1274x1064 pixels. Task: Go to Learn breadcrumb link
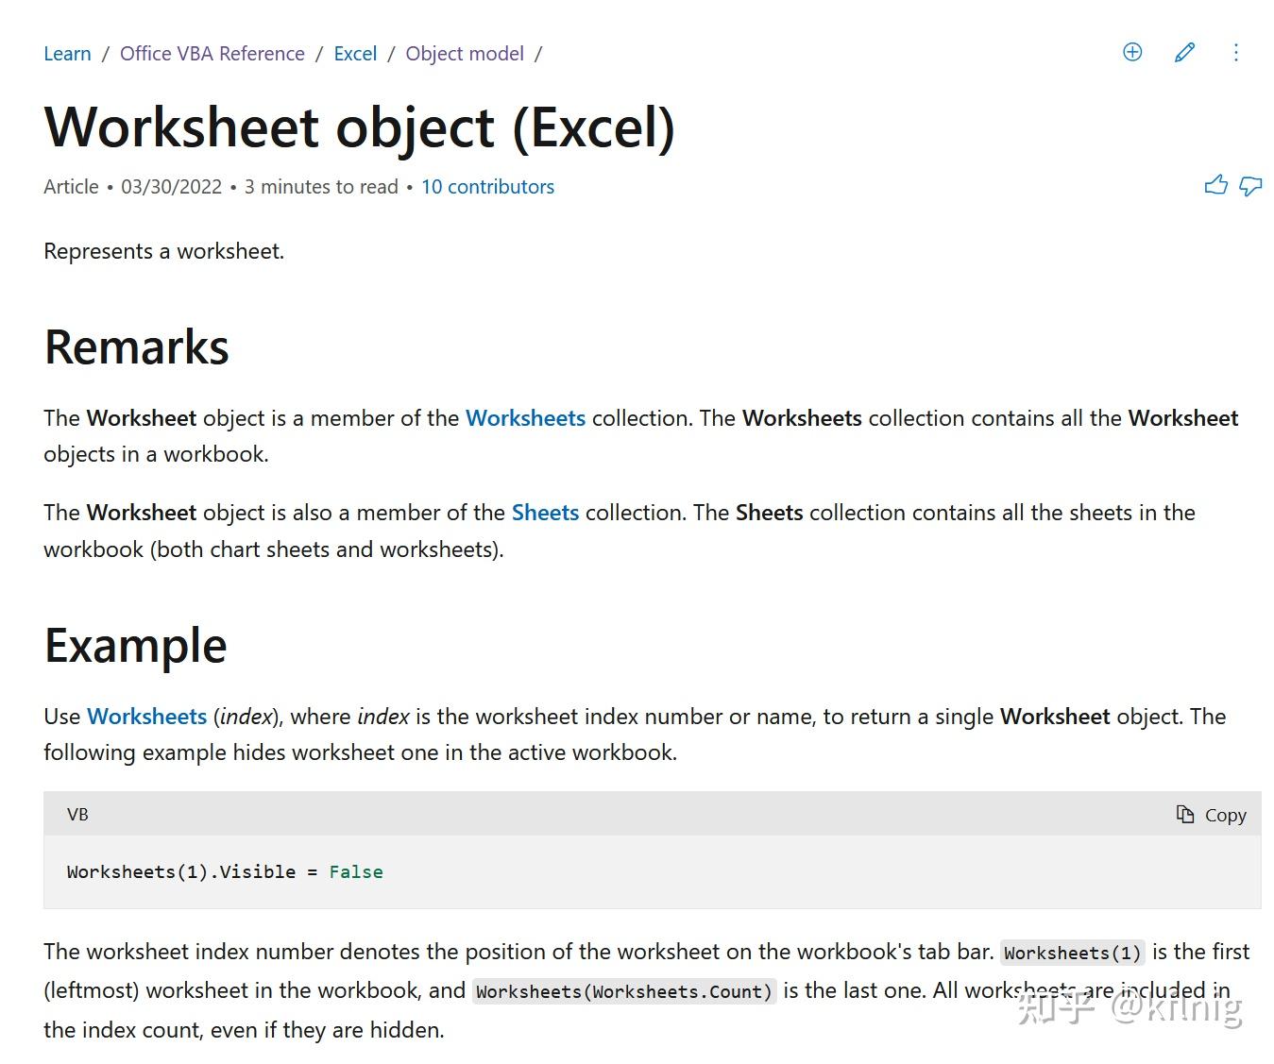[x=67, y=54]
